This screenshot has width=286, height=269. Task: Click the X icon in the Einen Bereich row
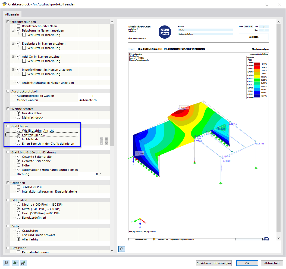coord(106,144)
